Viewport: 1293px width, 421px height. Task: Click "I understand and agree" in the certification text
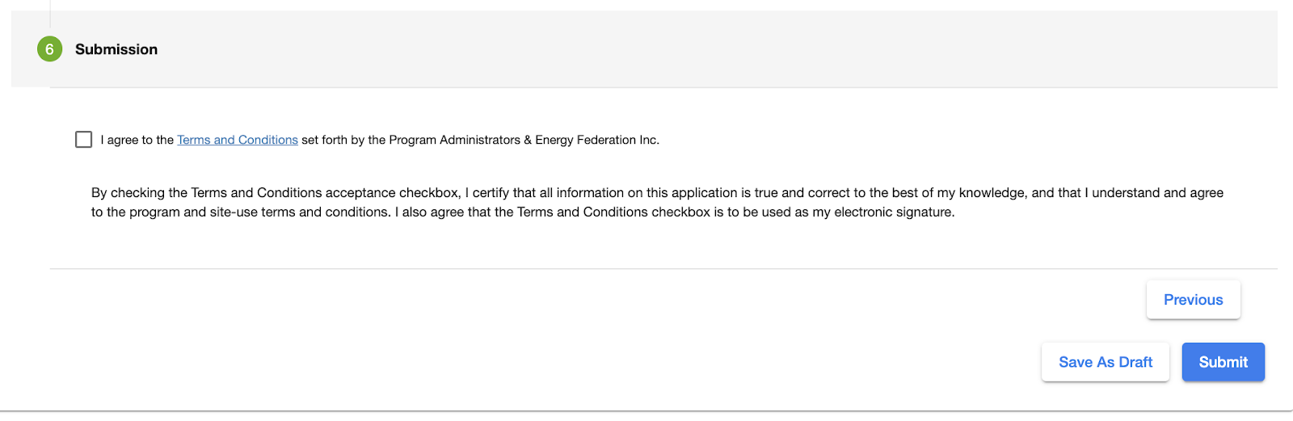[1154, 192]
